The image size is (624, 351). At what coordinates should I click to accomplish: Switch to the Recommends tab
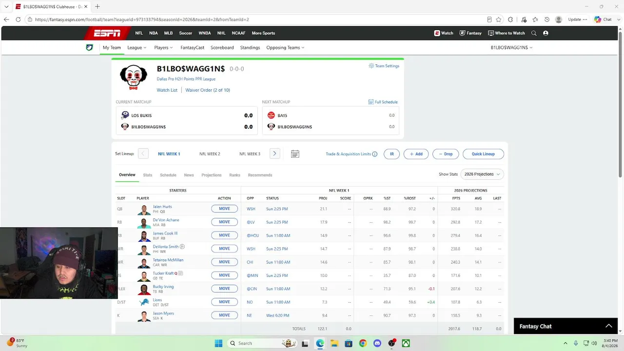[260, 175]
